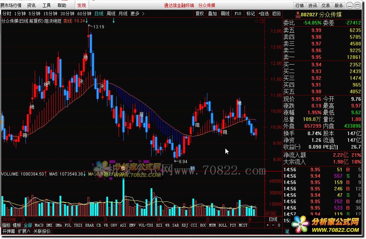The width and height of the screenshot is (366, 239).
Task: Open the 帮助 menu
Action: (62, 5)
